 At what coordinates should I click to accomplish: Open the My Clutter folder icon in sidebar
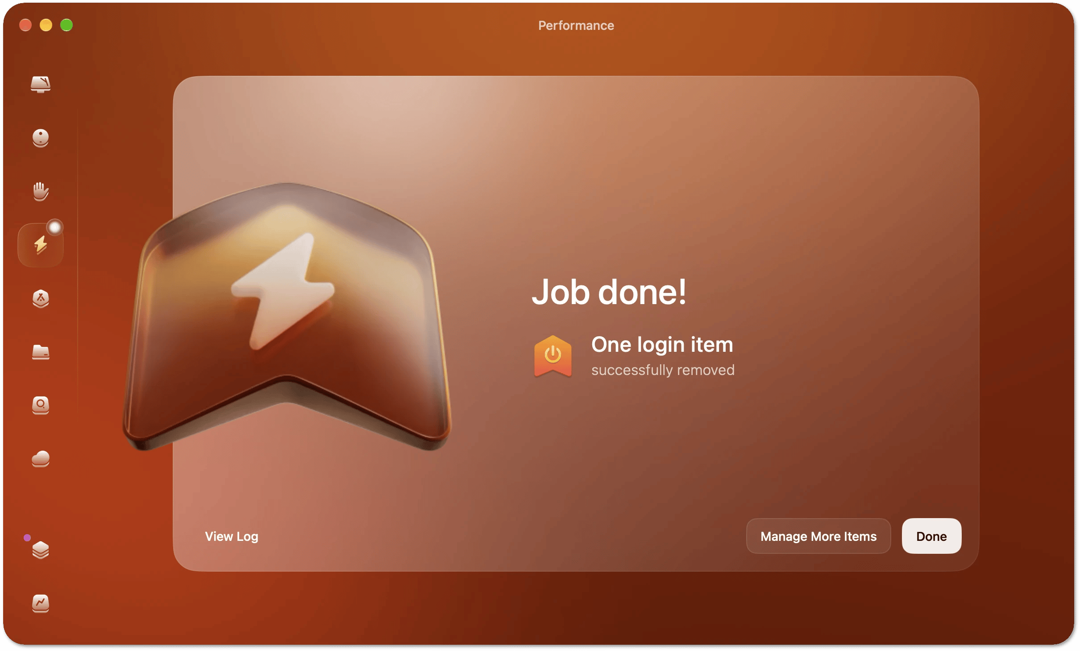[41, 352]
